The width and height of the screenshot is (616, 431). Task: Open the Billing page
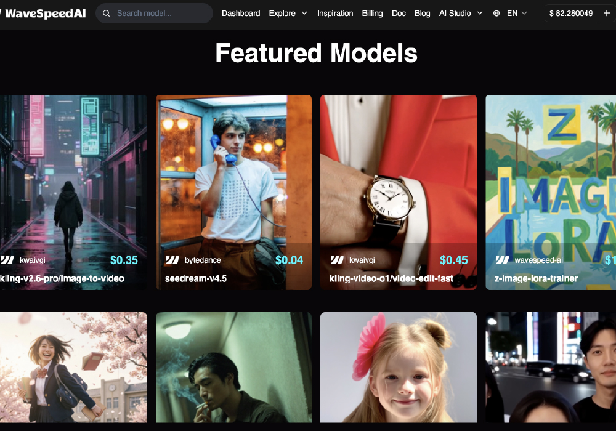pos(372,14)
